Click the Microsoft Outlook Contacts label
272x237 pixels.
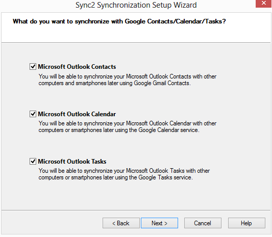tap(77, 67)
